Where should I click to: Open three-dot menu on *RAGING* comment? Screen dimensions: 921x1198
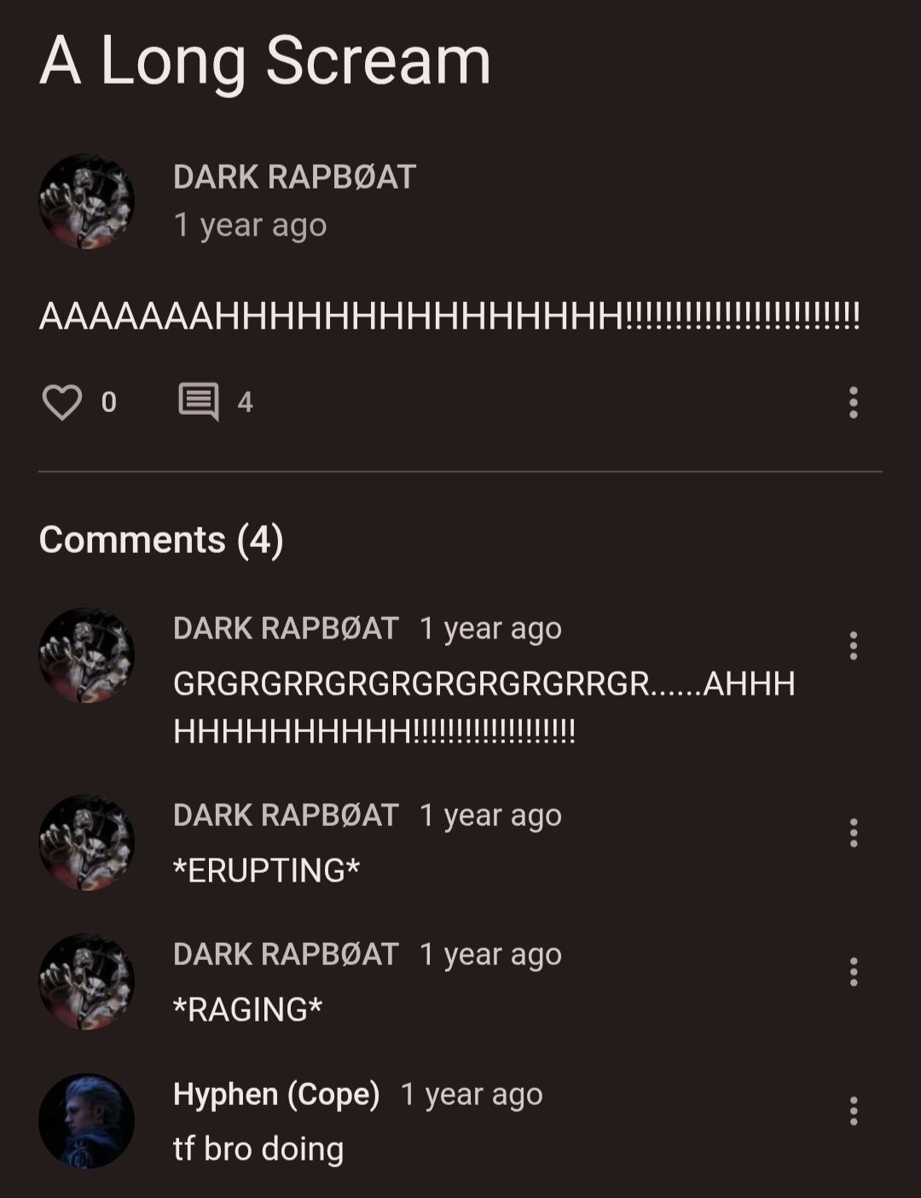[x=853, y=972]
